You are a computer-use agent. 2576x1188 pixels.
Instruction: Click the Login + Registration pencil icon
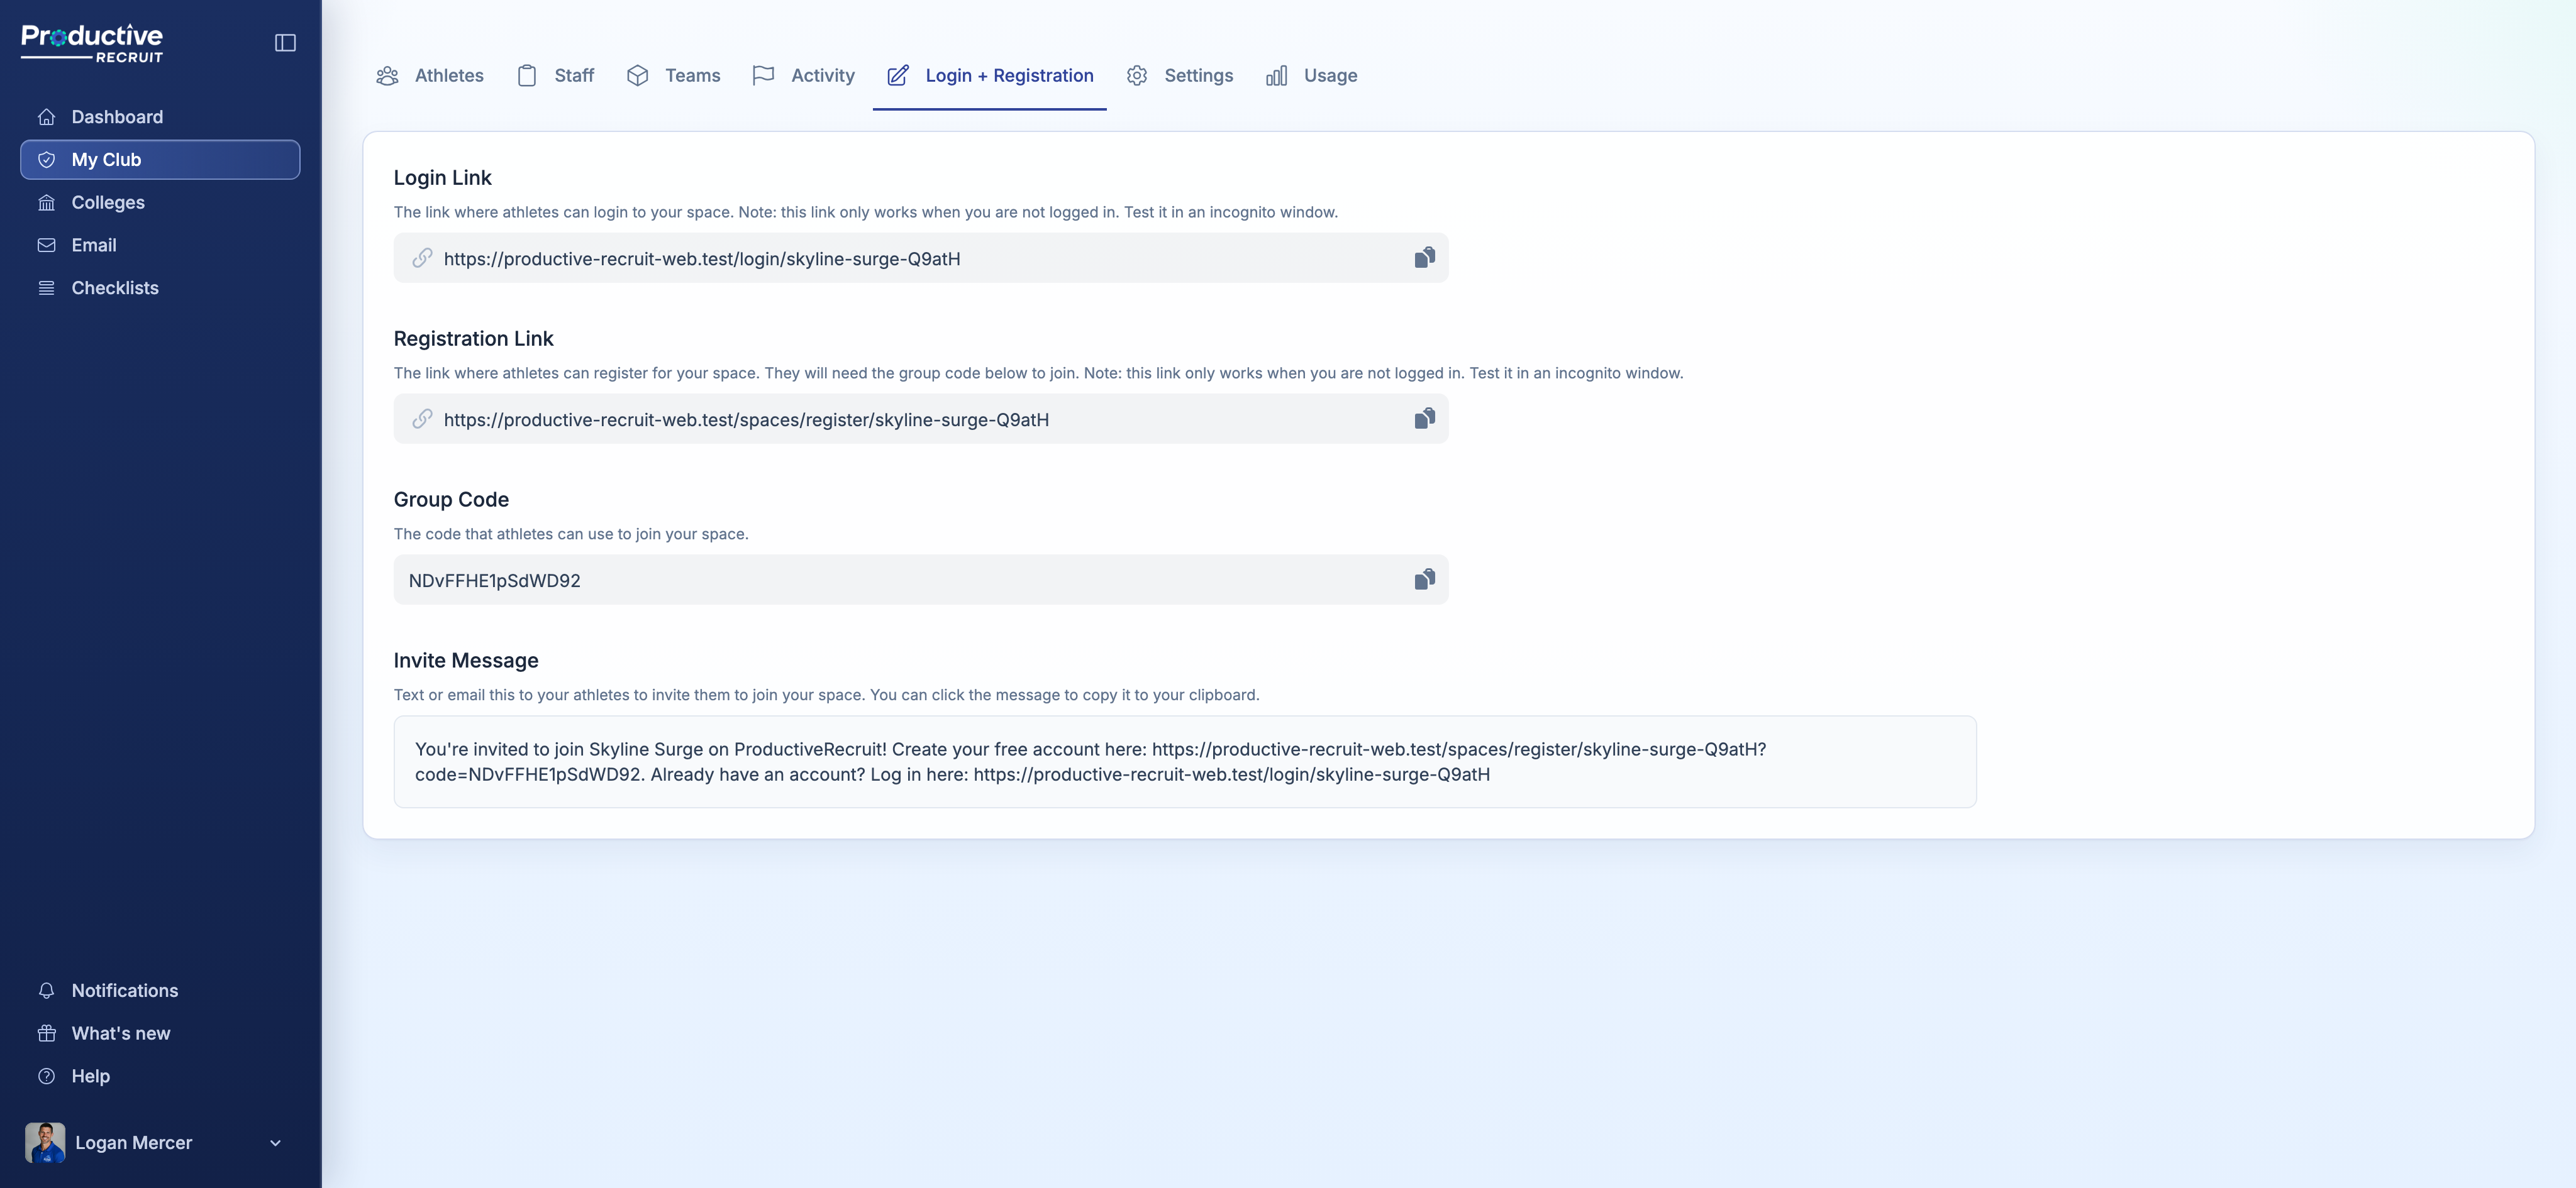[898, 76]
